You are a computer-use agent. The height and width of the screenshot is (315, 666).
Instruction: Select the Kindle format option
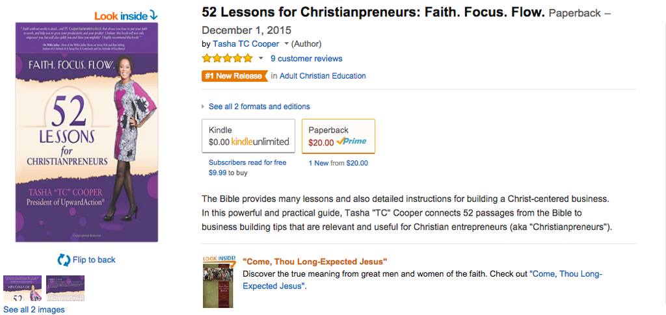(248, 136)
